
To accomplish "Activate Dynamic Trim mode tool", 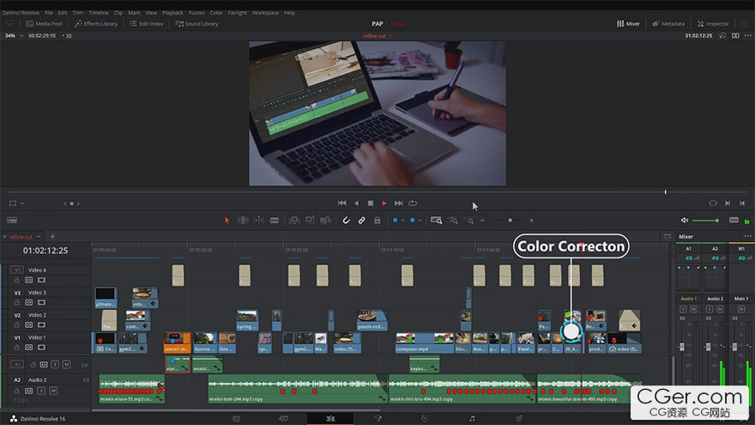I will (259, 220).
